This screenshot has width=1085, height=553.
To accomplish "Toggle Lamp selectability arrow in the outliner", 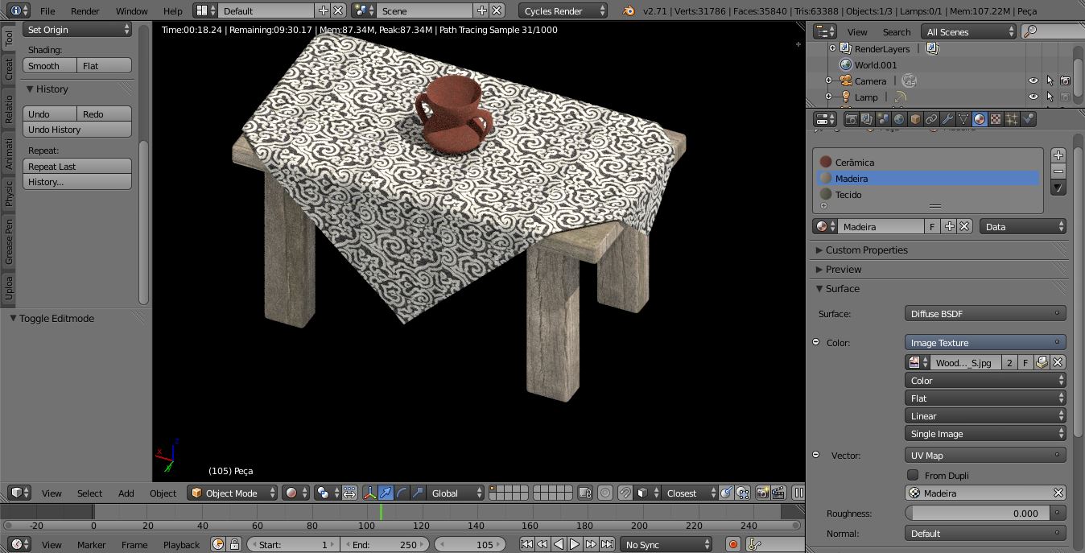I will pyautogui.click(x=1050, y=97).
